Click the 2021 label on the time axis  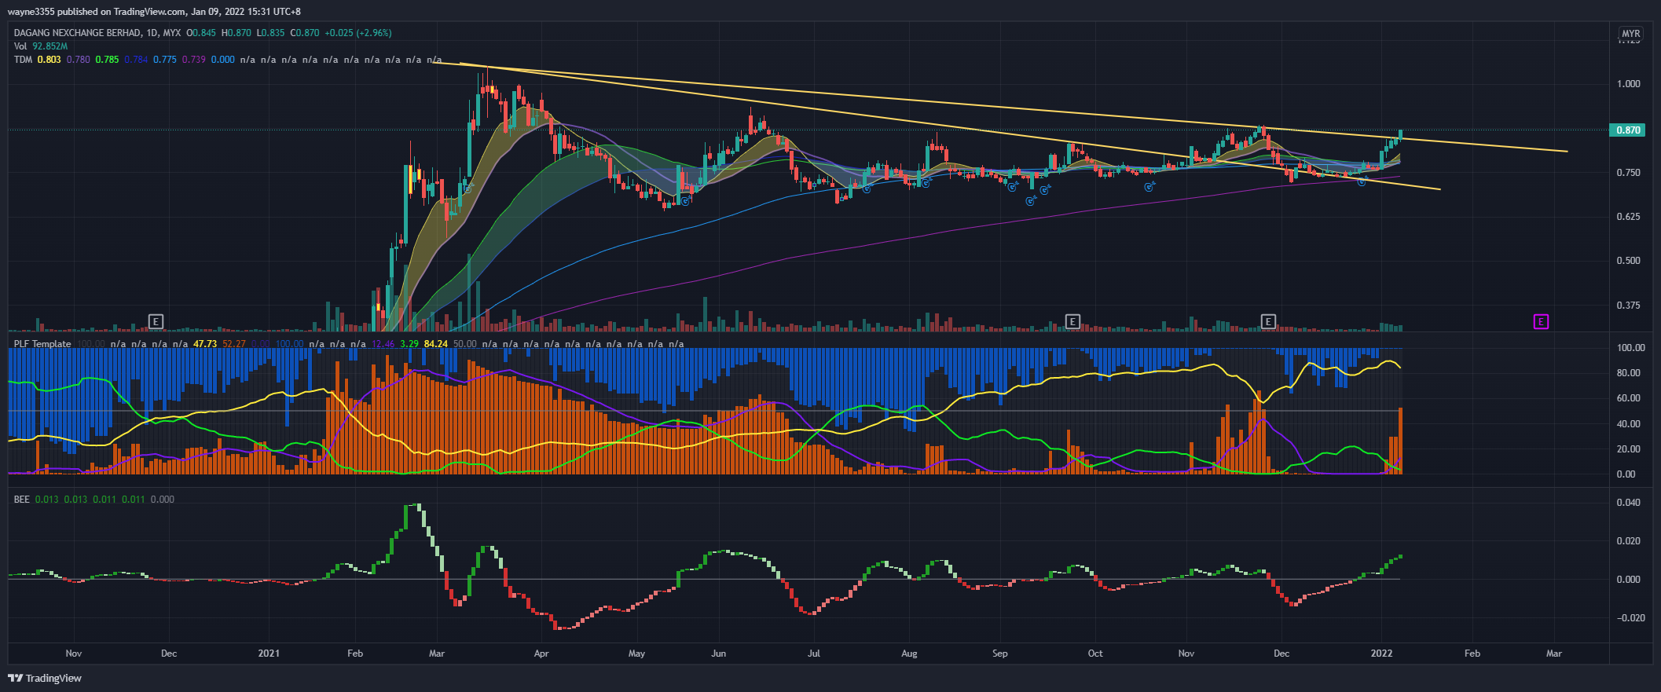269,654
